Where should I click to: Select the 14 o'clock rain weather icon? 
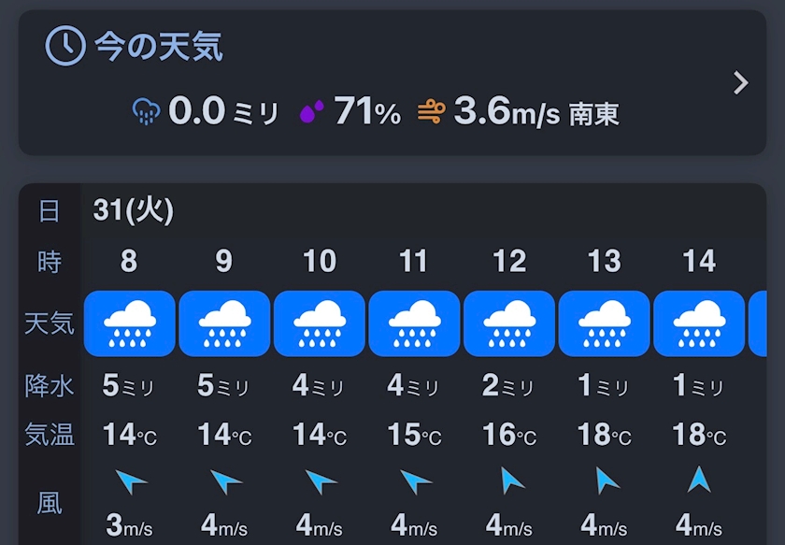[x=699, y=323]
